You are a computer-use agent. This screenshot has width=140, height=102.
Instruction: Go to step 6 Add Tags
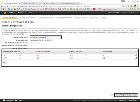tap(93, 17)
